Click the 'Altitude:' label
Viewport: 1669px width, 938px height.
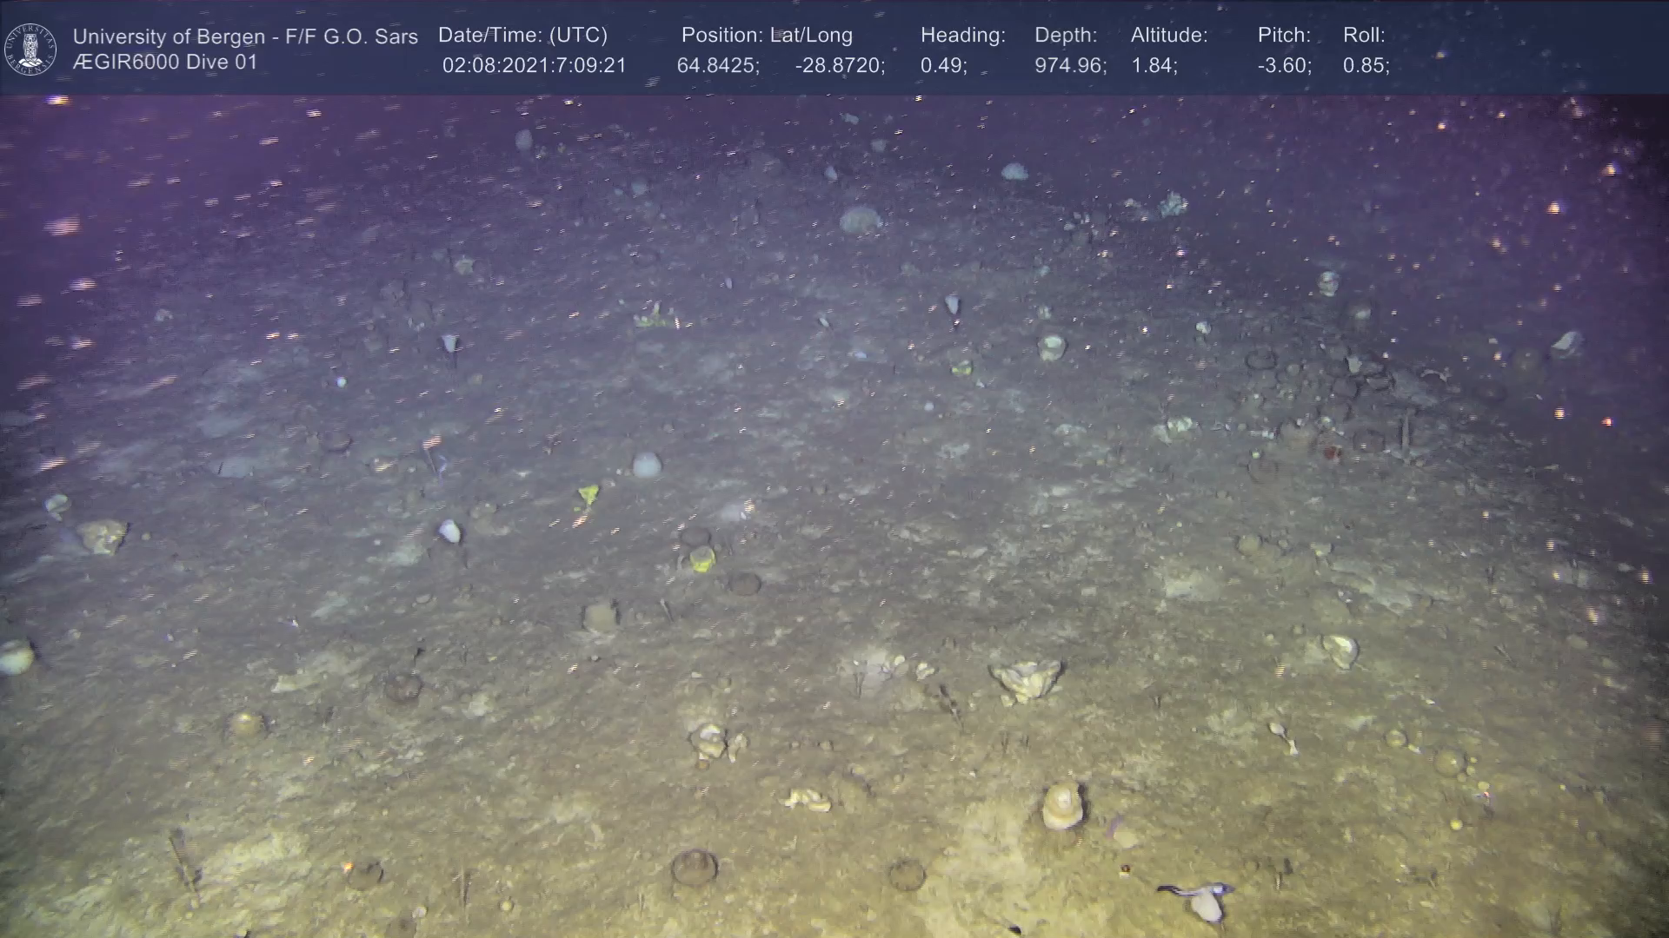tap(1169, 35)
